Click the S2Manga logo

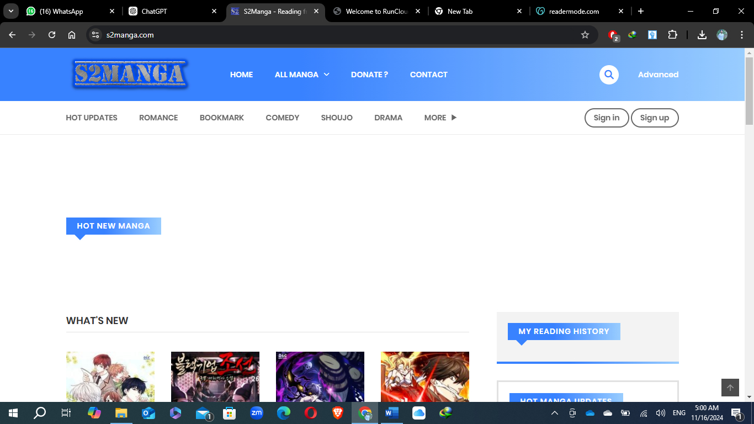point(130,75)
